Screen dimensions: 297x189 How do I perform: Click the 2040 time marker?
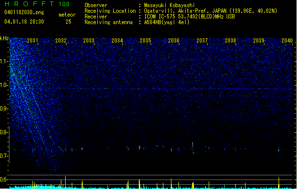(x=287, y=41)
